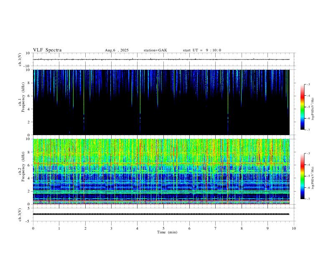Click time axis tick label "8"
This screenshot has height=256, width=331.
(x=242, y=228)
